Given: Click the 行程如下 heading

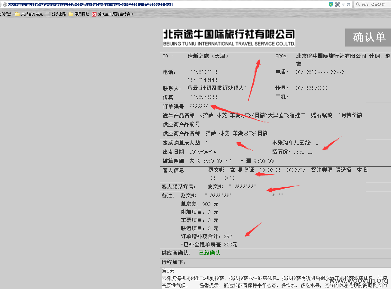Looking at the screenshot, I should [x=173, y=262].
